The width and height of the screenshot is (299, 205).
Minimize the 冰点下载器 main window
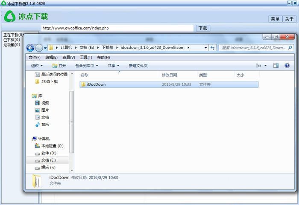pos(289,3)
